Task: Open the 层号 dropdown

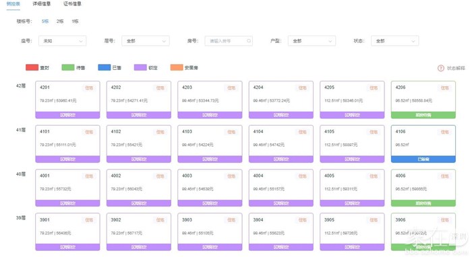Action: coord(146,41)
